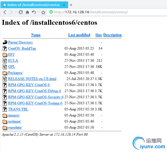
Task: Open the EFI/ directory link
Action: tap(11, 55)
